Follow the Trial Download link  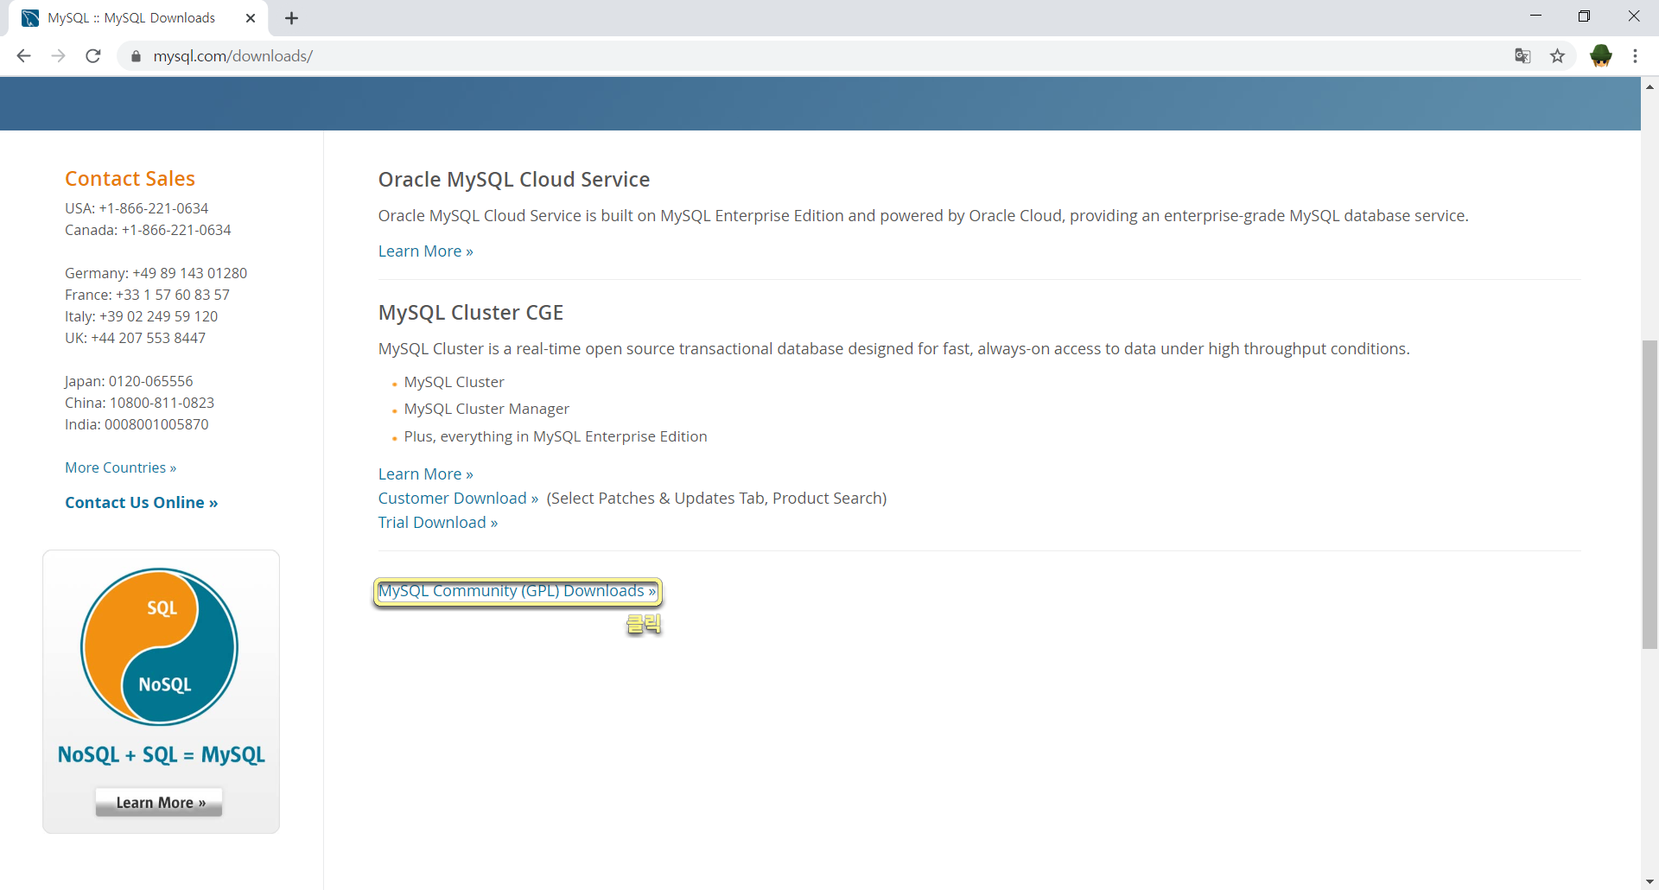tap(437, 523)
